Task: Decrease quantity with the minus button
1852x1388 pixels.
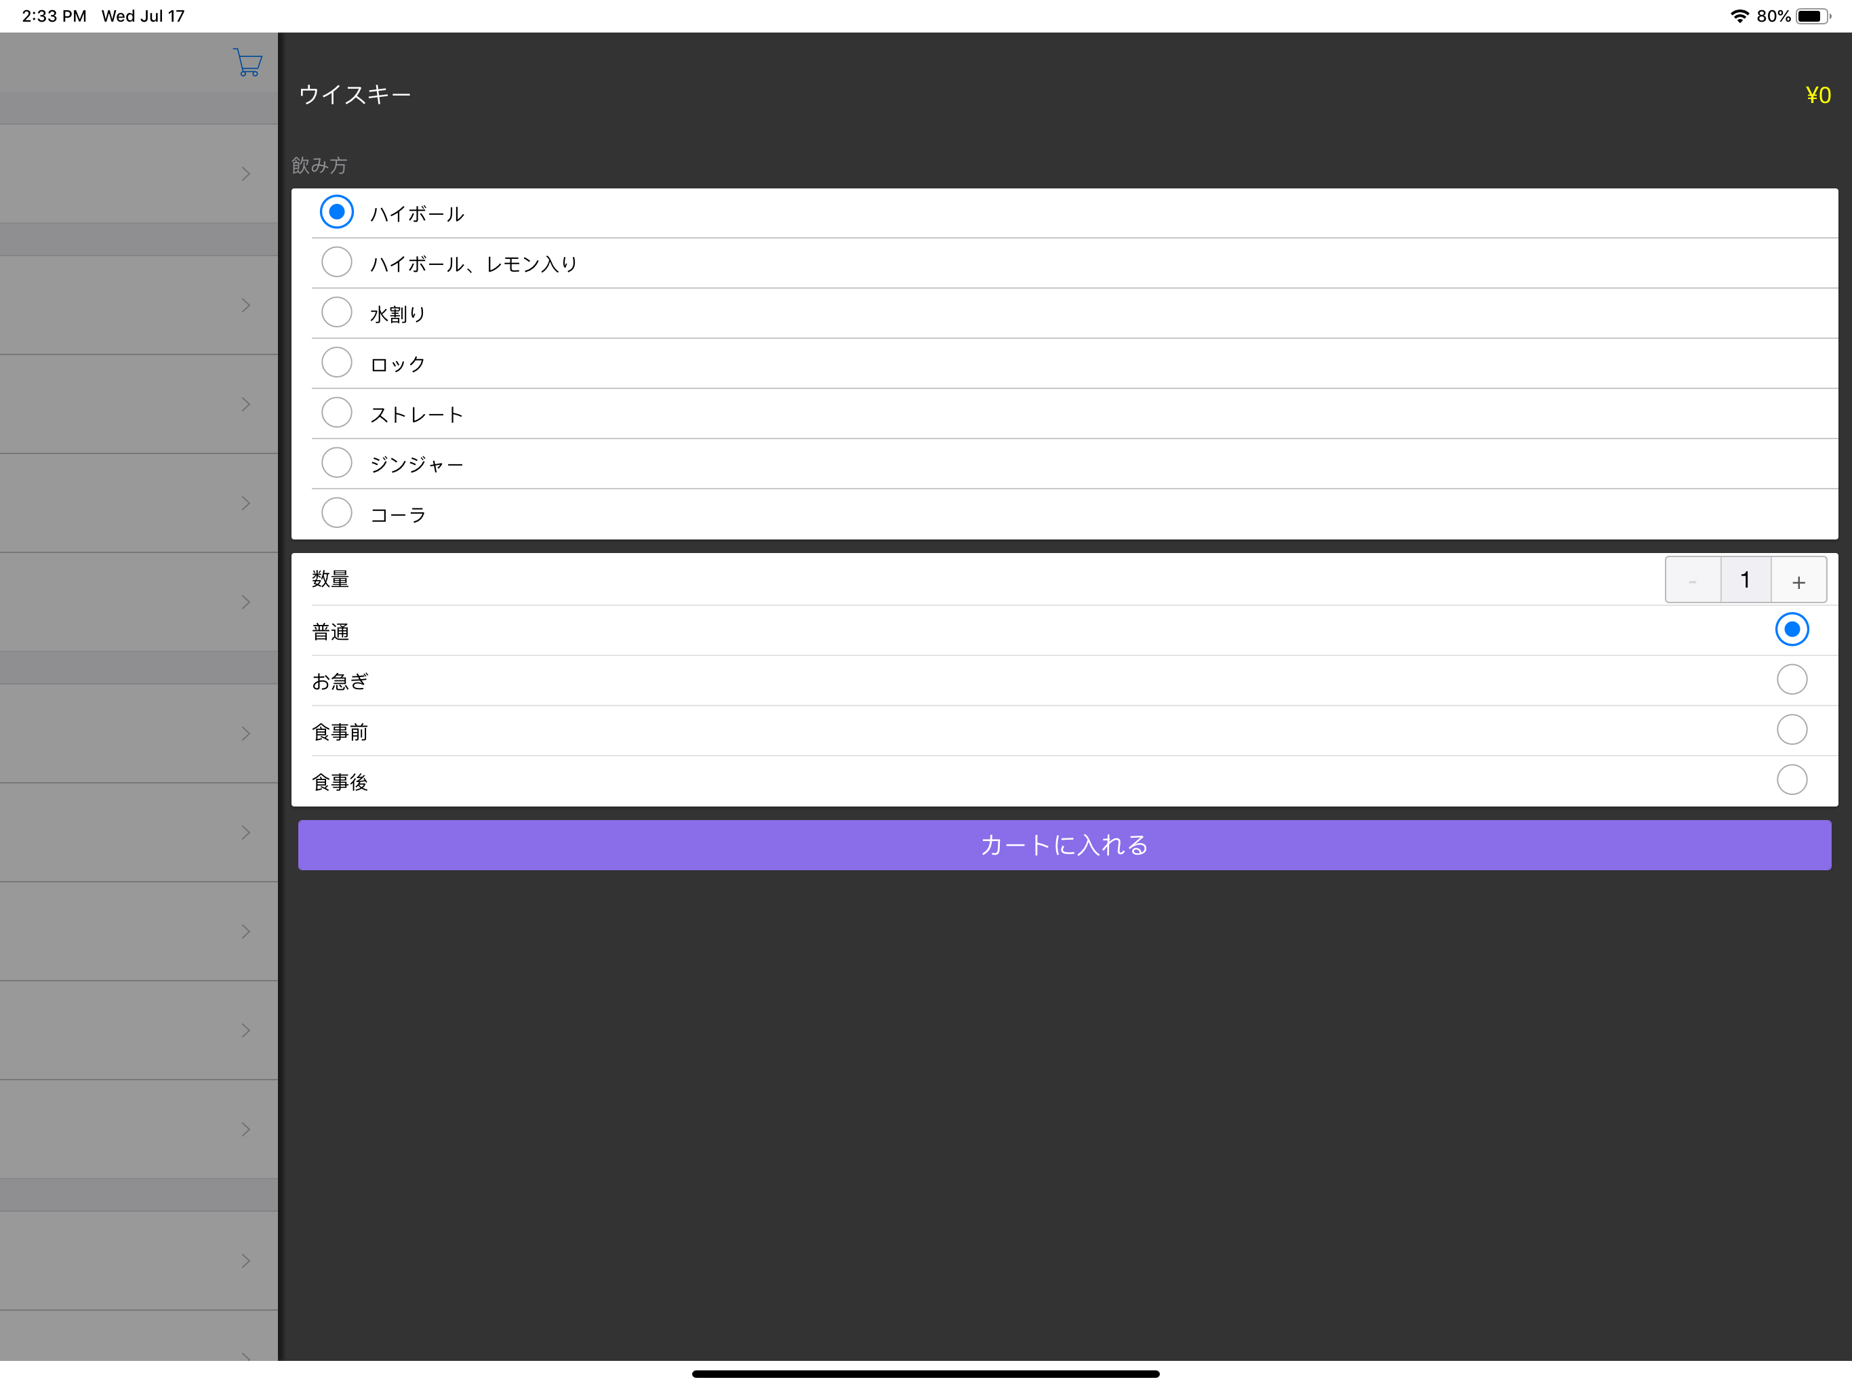Action: [1693, 580]
